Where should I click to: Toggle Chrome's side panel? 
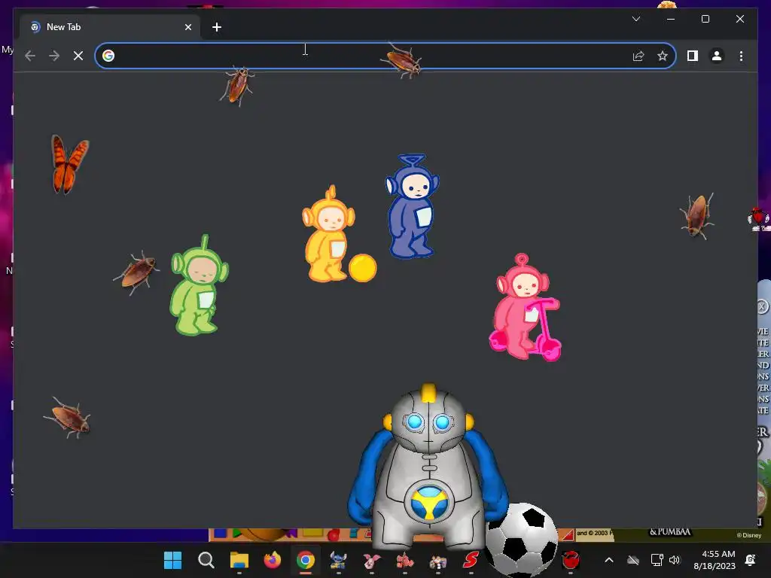point(693,56)
